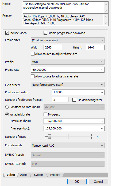Image resolution: width=139 pixels, height=186 pixels.
Task: Select Constant bit rate radio button
Action: click(x=7, y=107)
